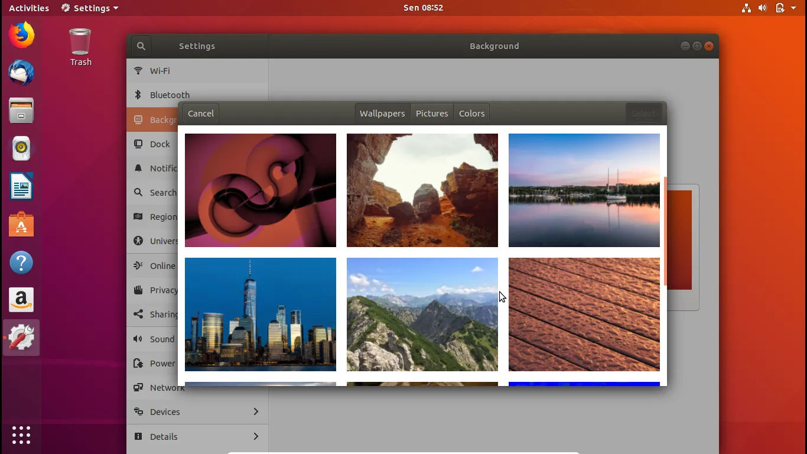Choose the rocky cave wallpaper
807x454 pixels.
(422, 190)
